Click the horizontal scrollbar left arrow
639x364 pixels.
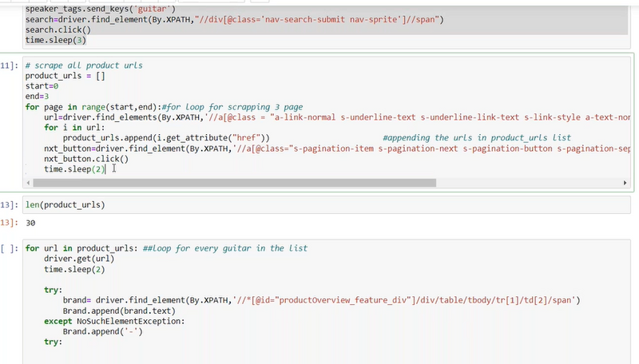[x=29, y=183]
